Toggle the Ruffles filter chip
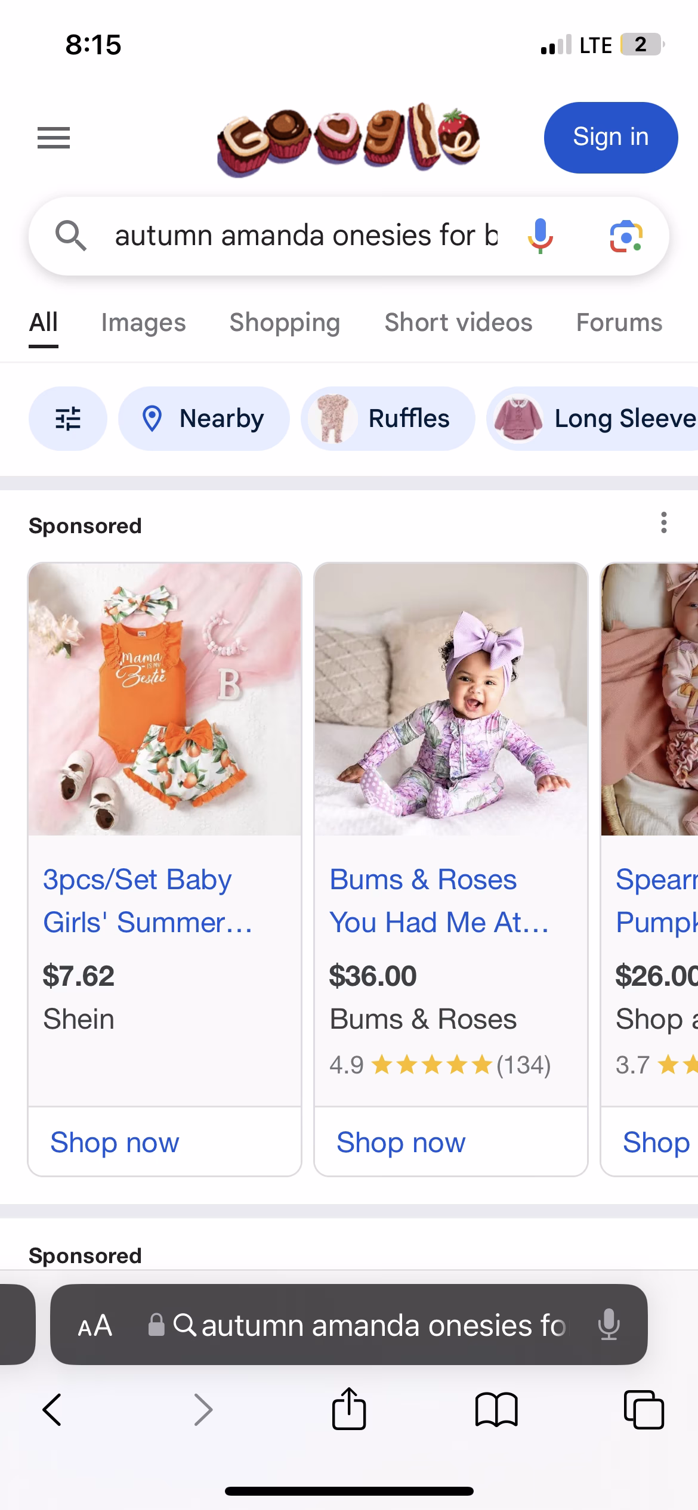 coord(388,419)
